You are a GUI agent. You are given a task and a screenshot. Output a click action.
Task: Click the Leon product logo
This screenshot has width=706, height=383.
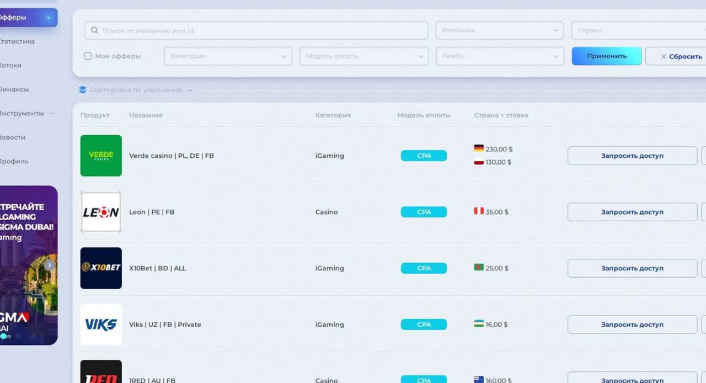point(101,212)
